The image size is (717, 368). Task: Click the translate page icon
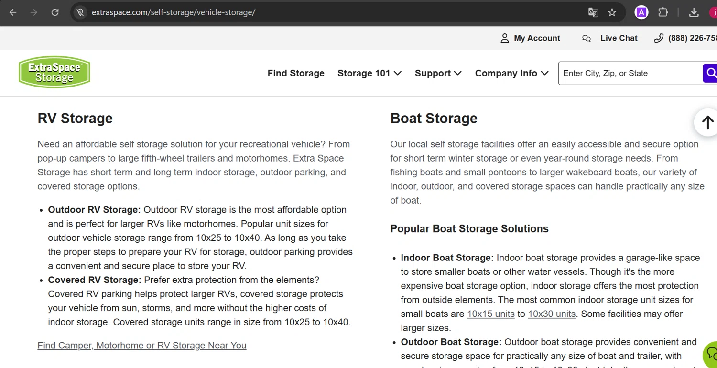[593, 12]
